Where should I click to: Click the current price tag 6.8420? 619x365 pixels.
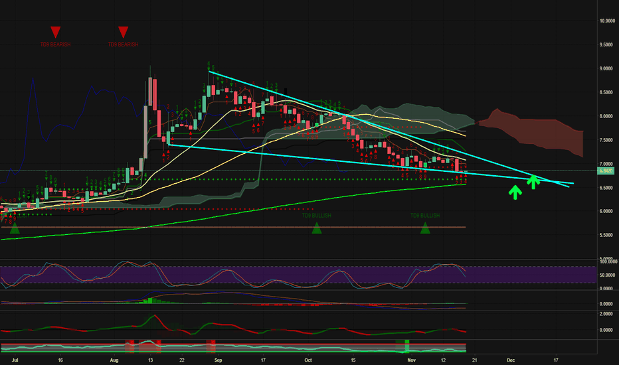tap(606, 171)
